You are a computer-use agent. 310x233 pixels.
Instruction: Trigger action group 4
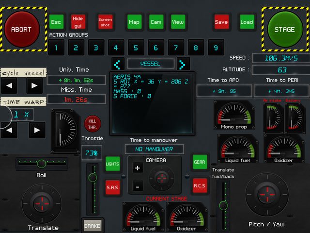click(x=116, y=48)
